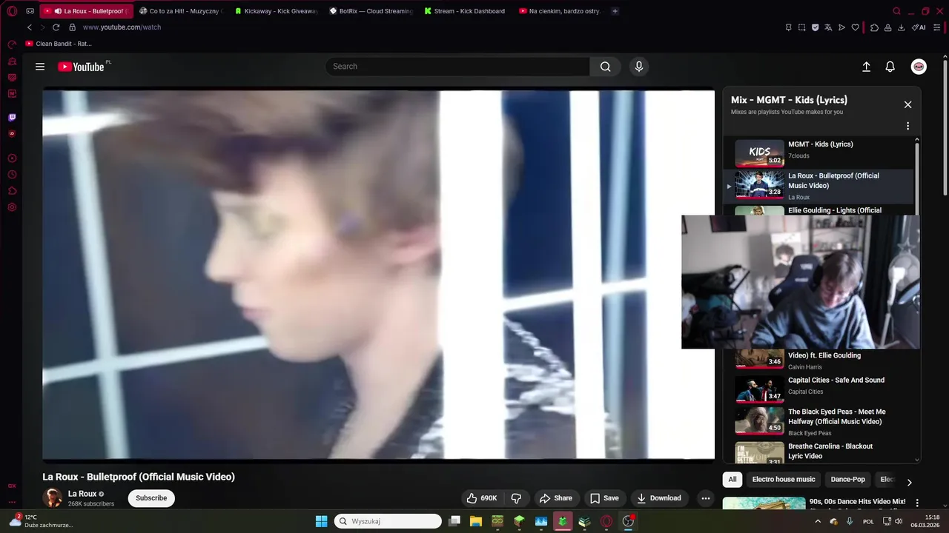Show more filter chips with the arrow
This screenshot has height=533, width=949.
click(910, 483)
